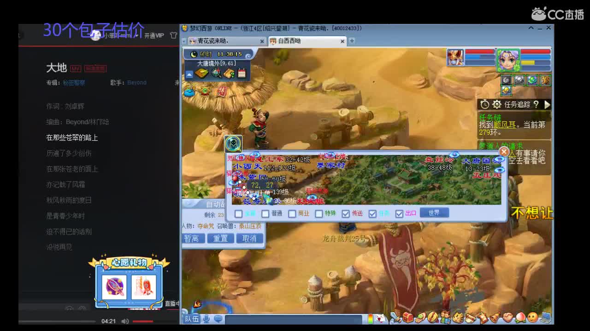The width and height of the screenshot is (590, 331).
Task: Click the 队伍 team channel button
Action: (x=192, y=319)
